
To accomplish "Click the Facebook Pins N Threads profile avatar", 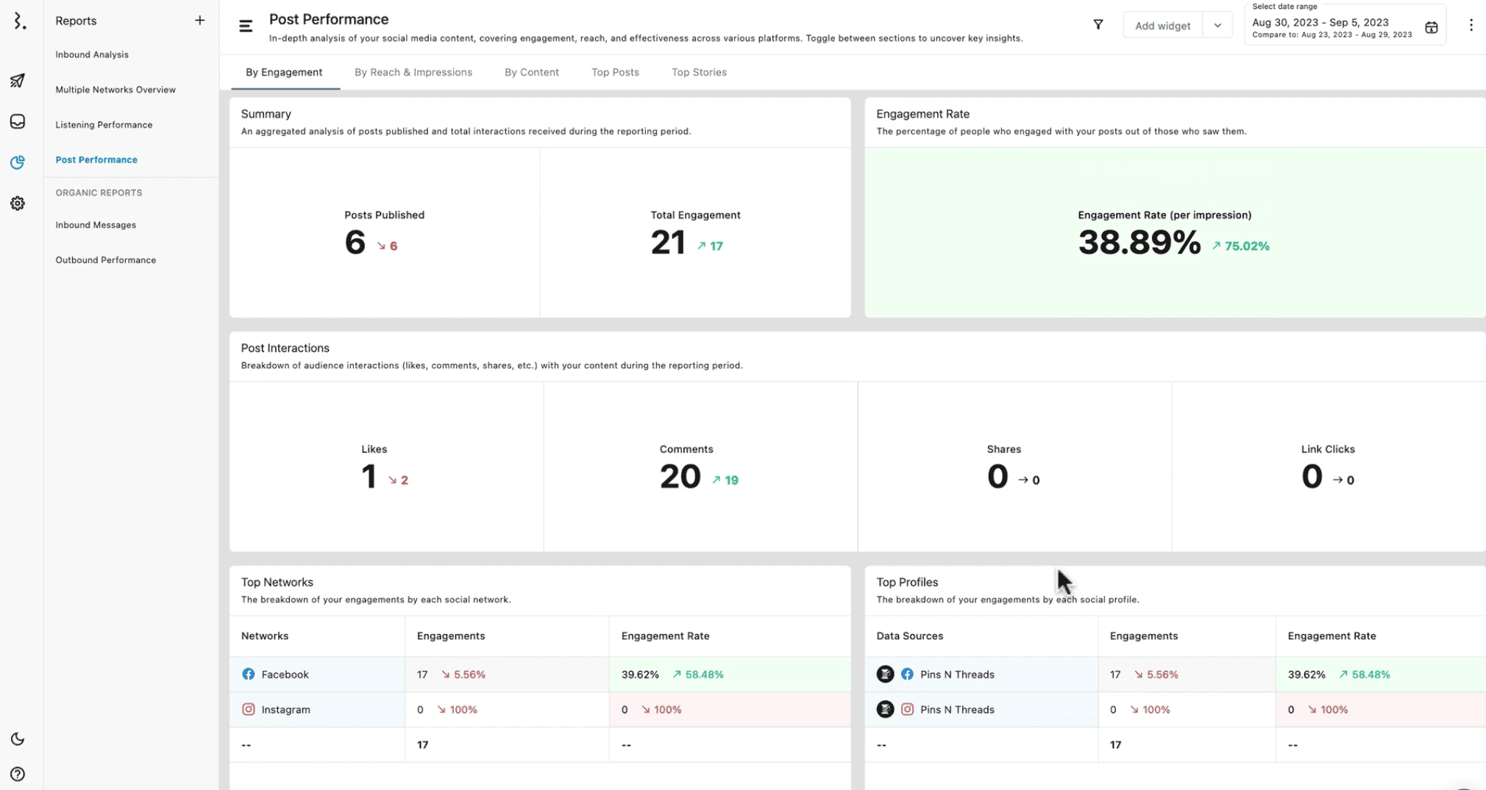I will [885, 675].
